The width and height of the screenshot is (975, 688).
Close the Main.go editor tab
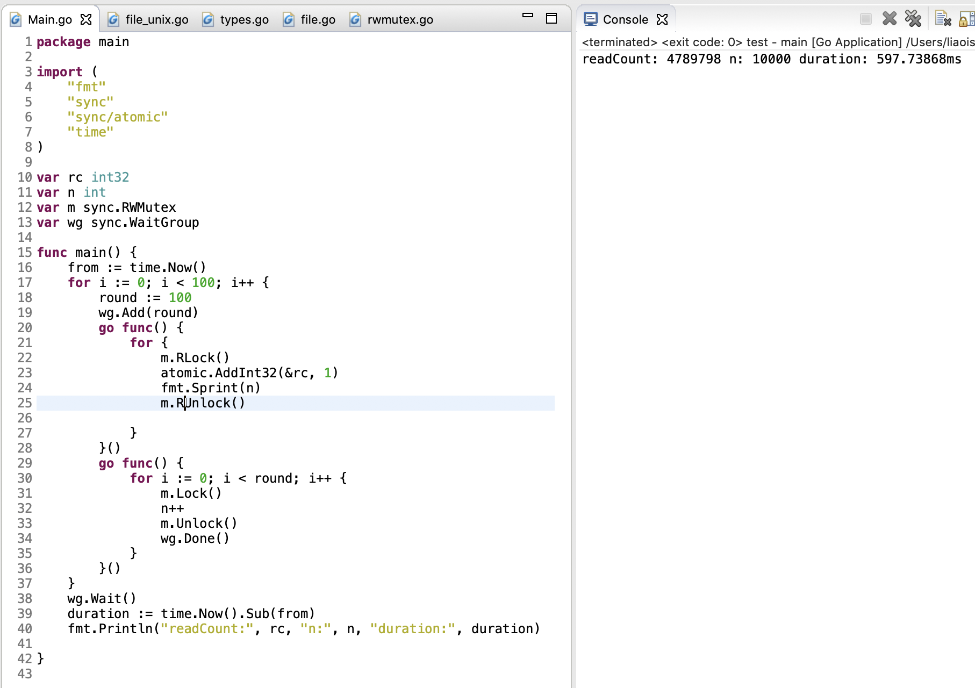(x=86, y=20)
